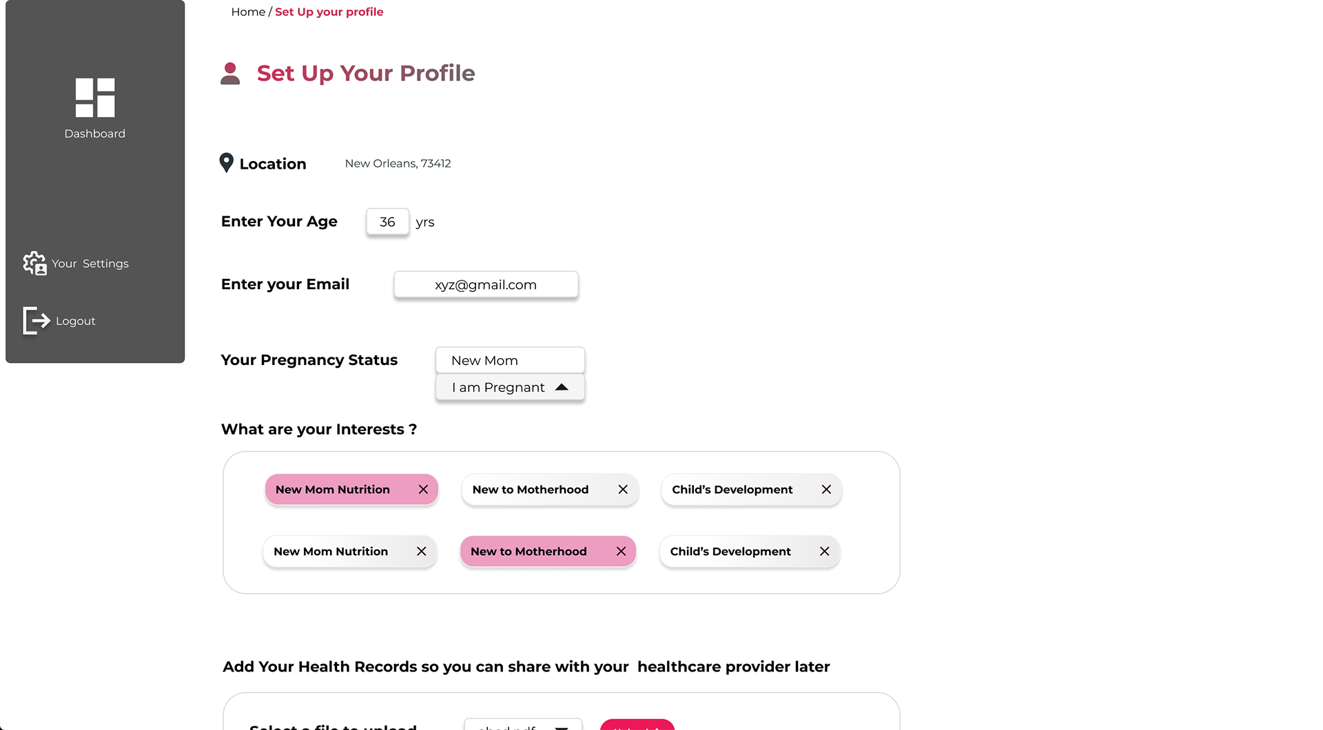Viewport: 1323px width, 730px height.
Task: Click the profile person icon beside the title
Action: 230,74
